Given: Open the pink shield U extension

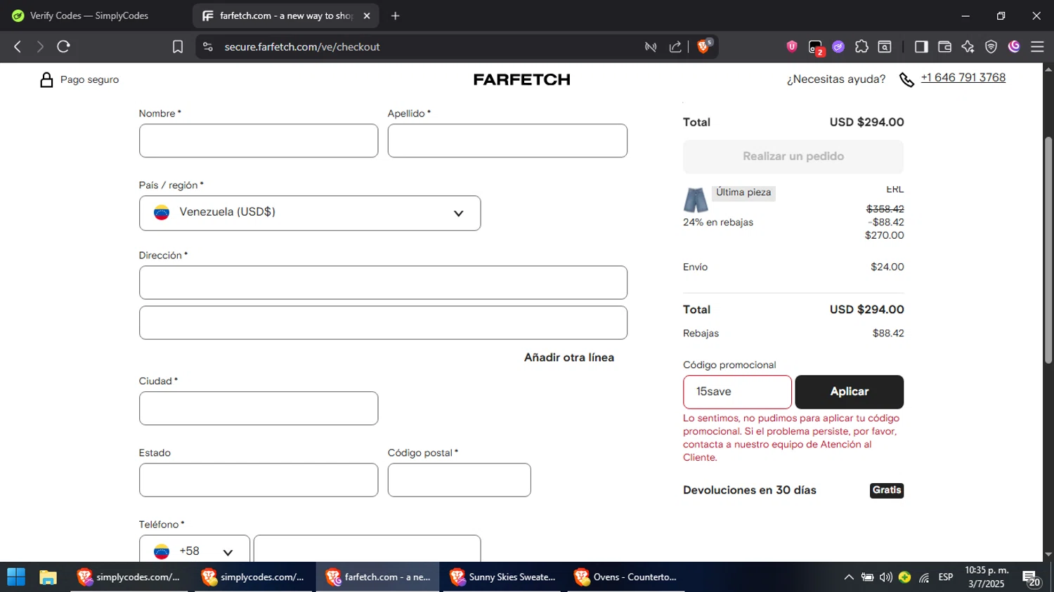Looking at the screenshot, I should [x=792, y=46].
